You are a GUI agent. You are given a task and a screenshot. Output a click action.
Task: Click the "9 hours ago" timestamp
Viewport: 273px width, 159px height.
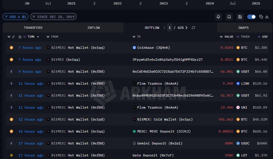pos(30,72)
